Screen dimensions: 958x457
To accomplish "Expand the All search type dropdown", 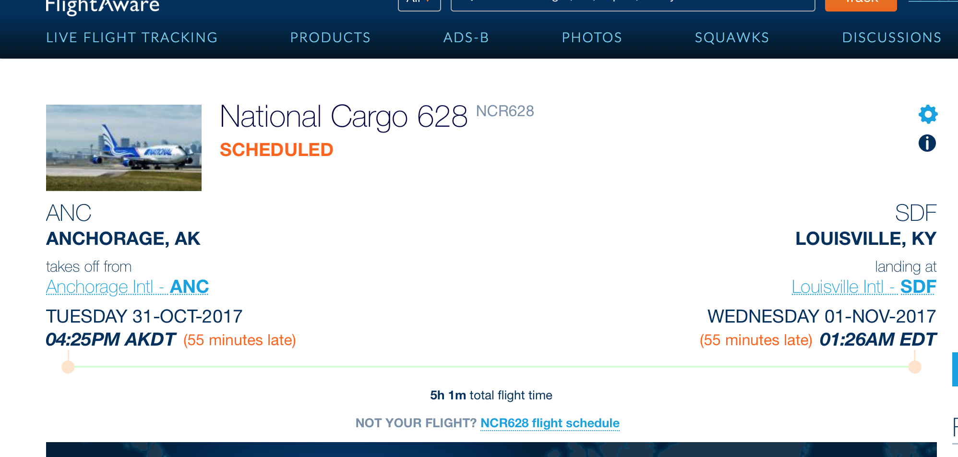I will (x=419, y=4).
